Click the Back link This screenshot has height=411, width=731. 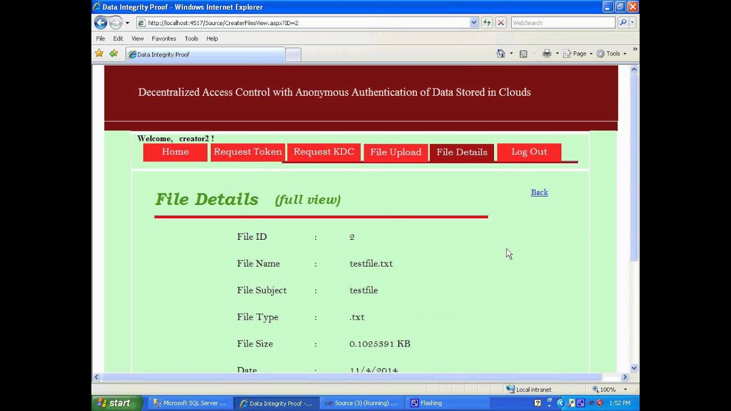[539, 192]
